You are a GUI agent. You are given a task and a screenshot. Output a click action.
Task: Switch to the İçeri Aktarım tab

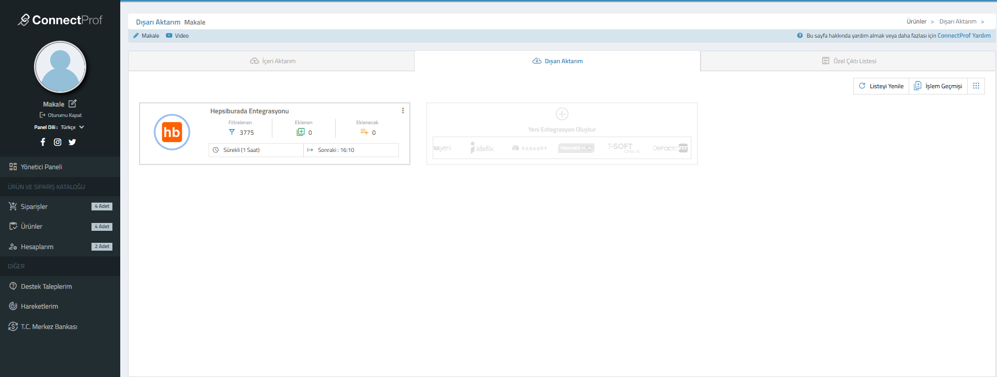pos(272,61)
